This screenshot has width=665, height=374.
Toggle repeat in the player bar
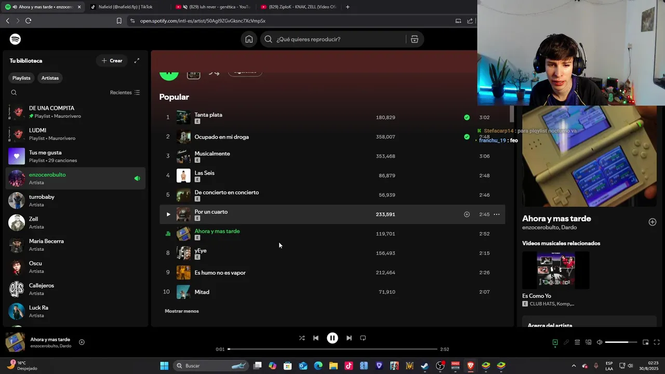pyautogui.click(x=363, y=338)
